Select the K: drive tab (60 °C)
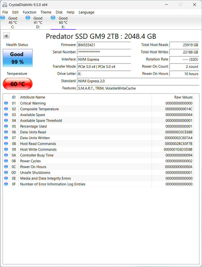Screen dimensions: 202x267 (x=63, y=22)
